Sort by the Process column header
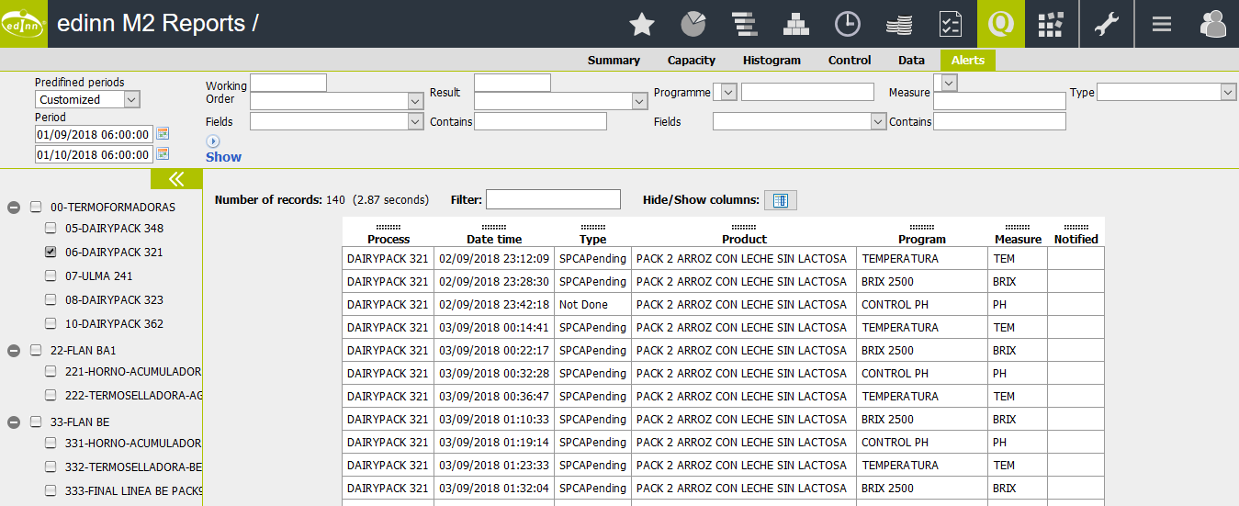The width and height of the screenshot is (1239, 506). pyautogui.click(x=389, y=239)
